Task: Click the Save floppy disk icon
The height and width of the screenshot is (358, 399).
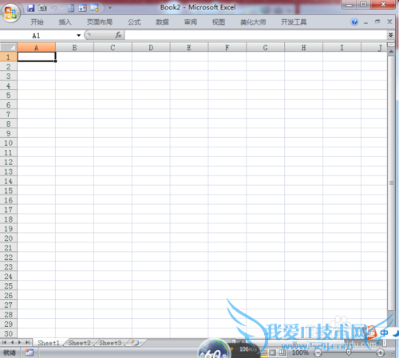Action: 31,8
